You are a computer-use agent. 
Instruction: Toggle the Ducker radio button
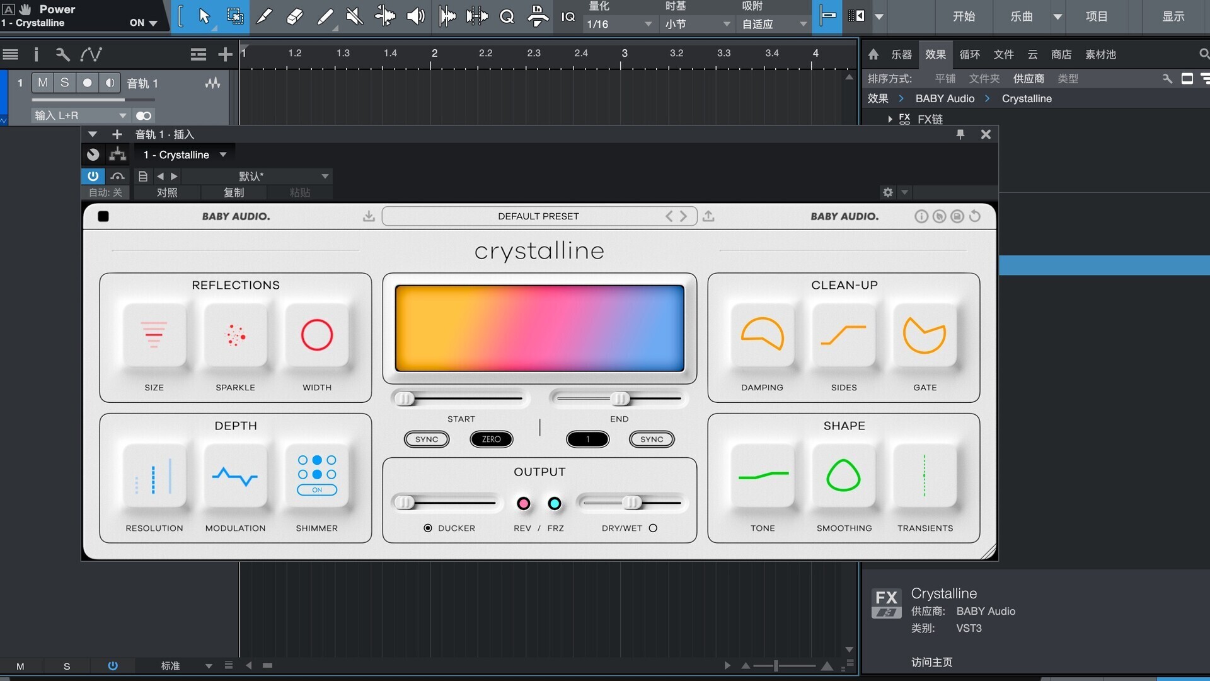[428, 528]
